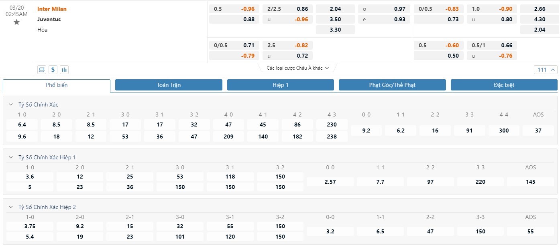
Task: Pick the first-half AOS odds 145
Action: pyautogui.click(x=531, y=182)
